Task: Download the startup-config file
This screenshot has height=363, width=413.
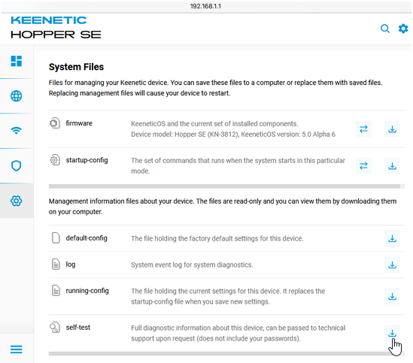Action: tap(392, 166)
